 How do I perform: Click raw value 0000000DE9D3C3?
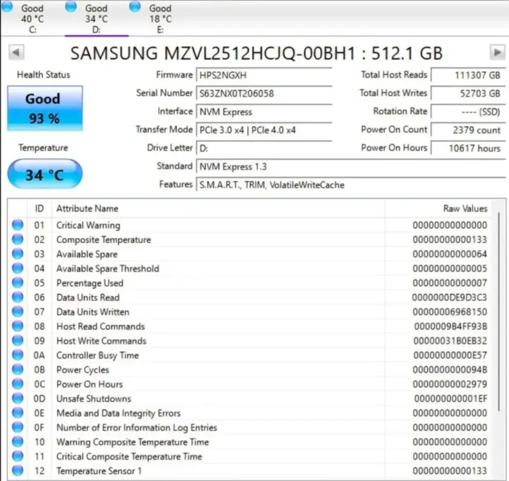[x=450, y=297]
